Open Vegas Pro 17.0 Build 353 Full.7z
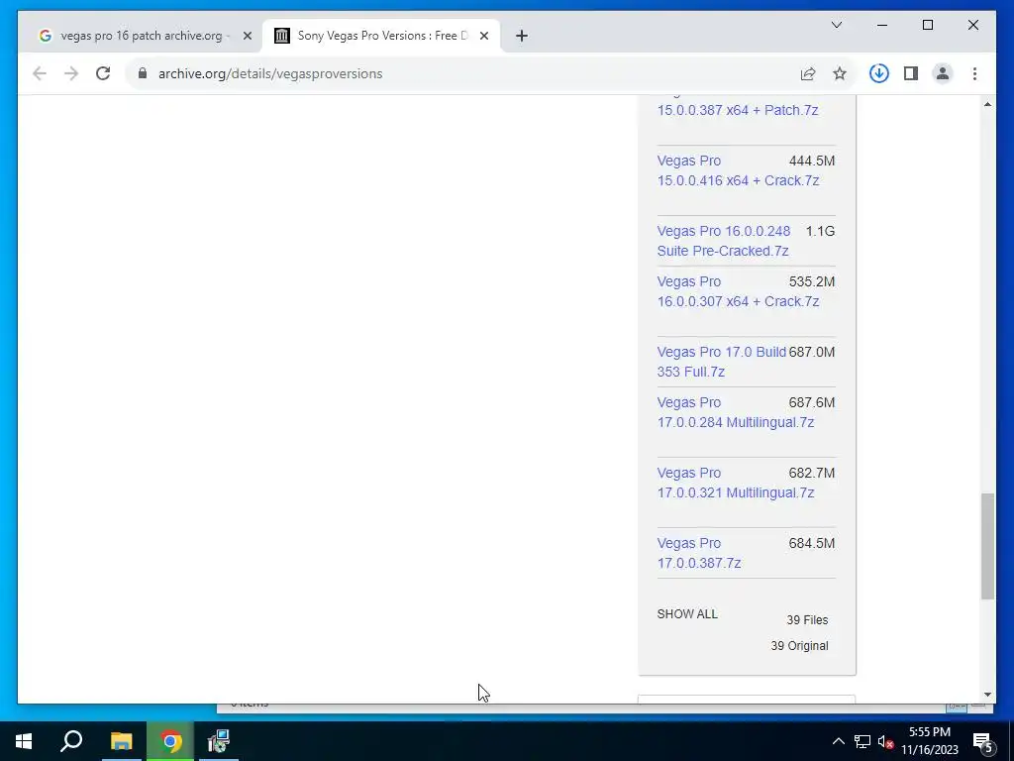 pyautogui.click(x=722, y=362)
